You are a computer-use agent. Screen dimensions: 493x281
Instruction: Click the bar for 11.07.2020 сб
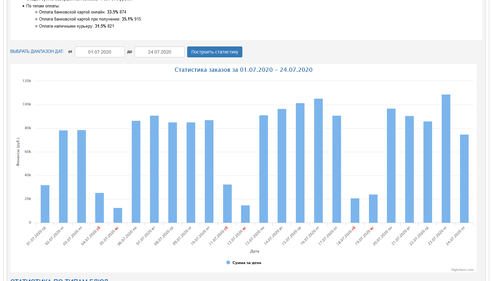click(227, 203)
